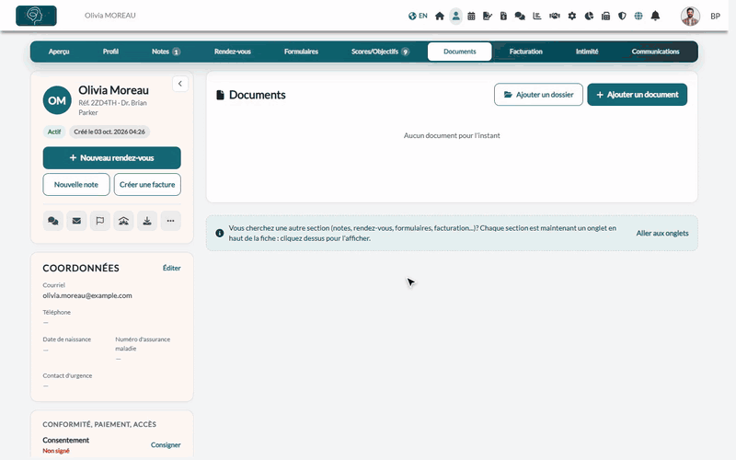This screenshot has width=736, height=460.
Task: Open user avatar photo menu
Action: pyautogui.click(x=690, y=16)
